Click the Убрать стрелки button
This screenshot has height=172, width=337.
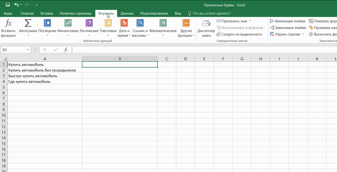285,34
